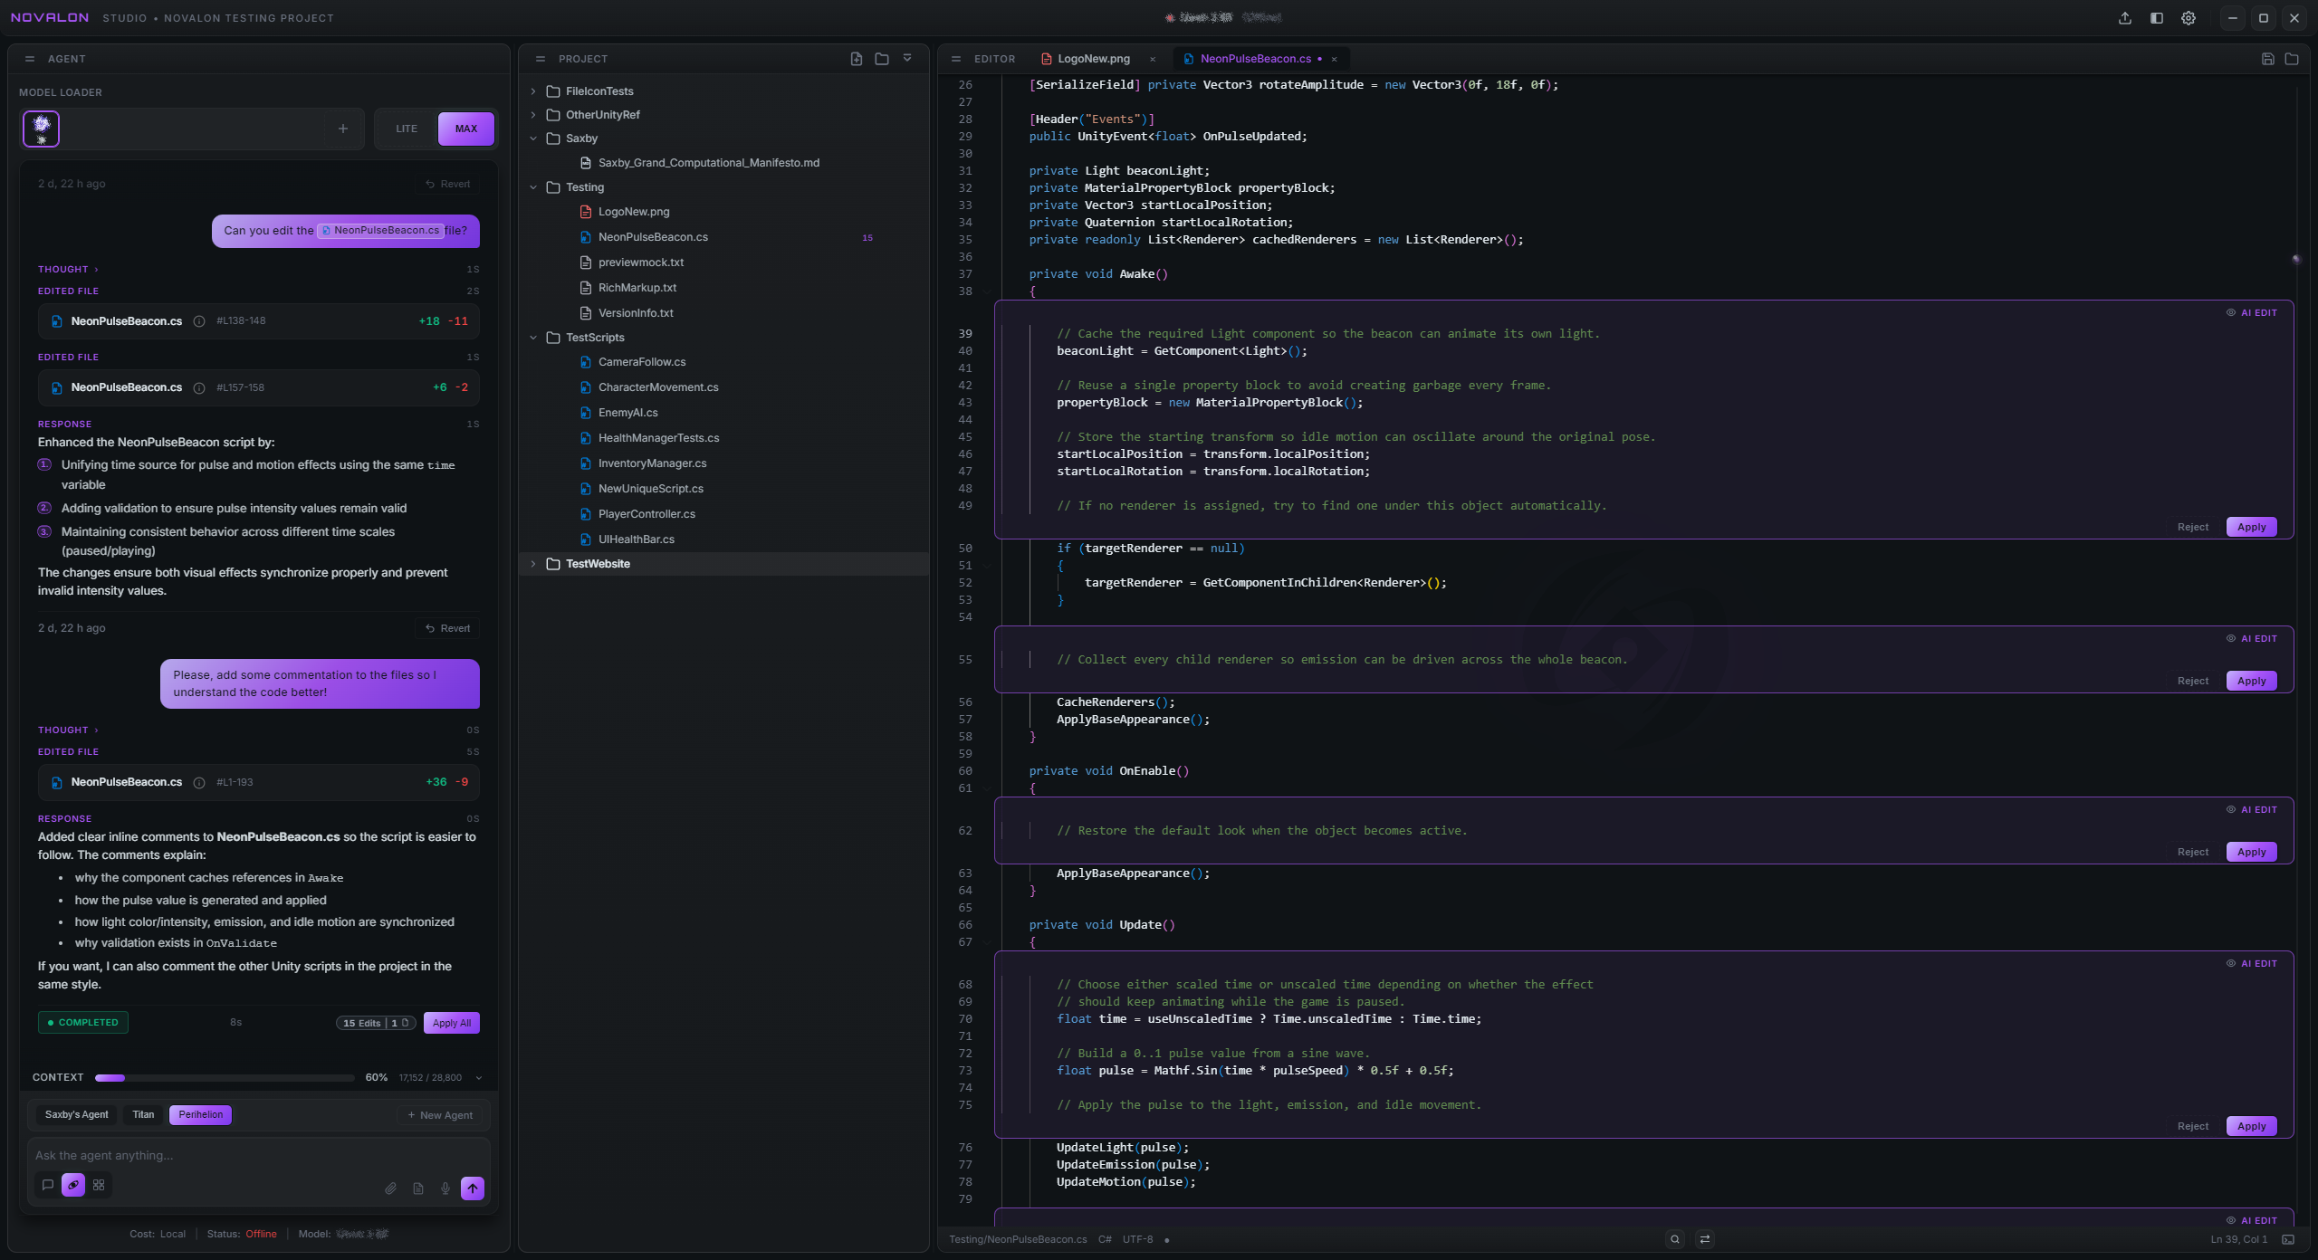Click the 15 Edits counter badge
The width and height of the screenshot is (2318, 1260).
click(x=376, y=1023)
